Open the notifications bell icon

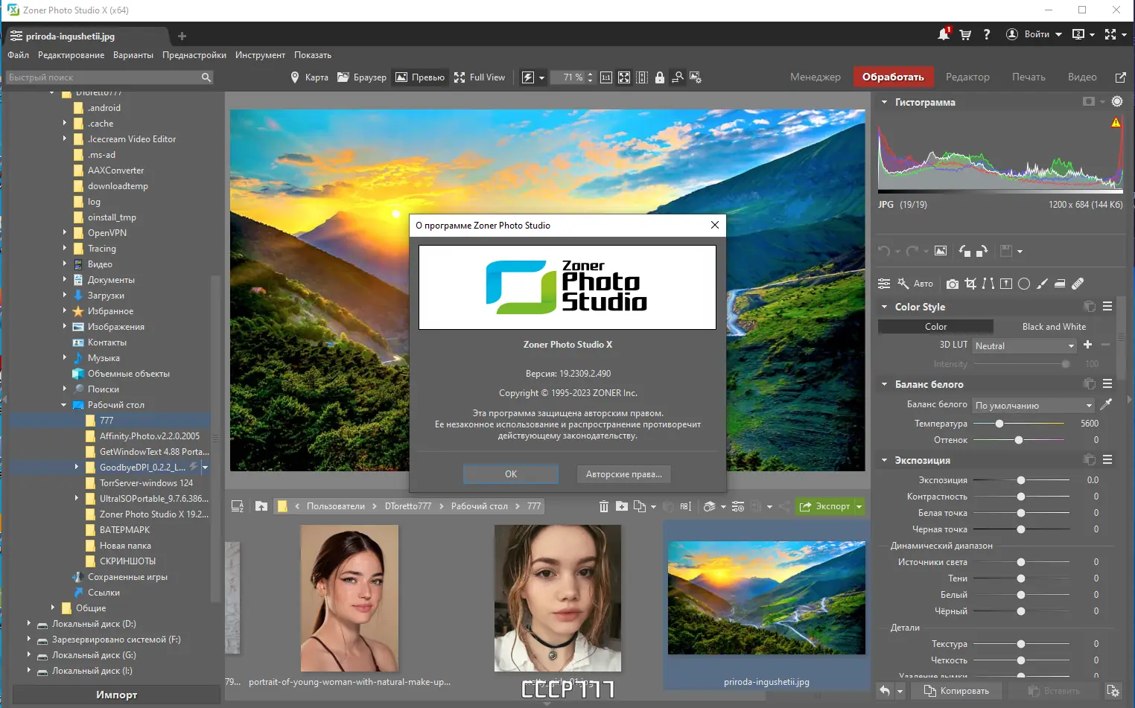coord(943,34)
